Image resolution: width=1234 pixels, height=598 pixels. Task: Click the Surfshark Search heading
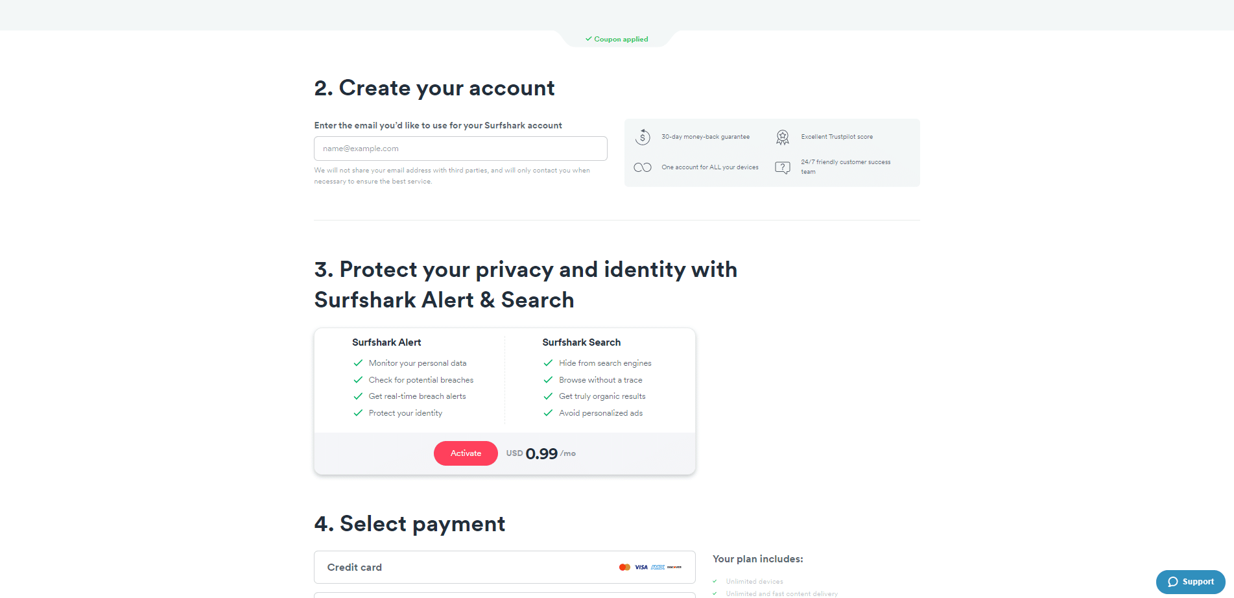coord(582,342)
